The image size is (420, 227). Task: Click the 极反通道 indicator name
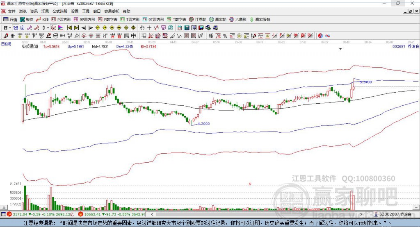[30, 47]
